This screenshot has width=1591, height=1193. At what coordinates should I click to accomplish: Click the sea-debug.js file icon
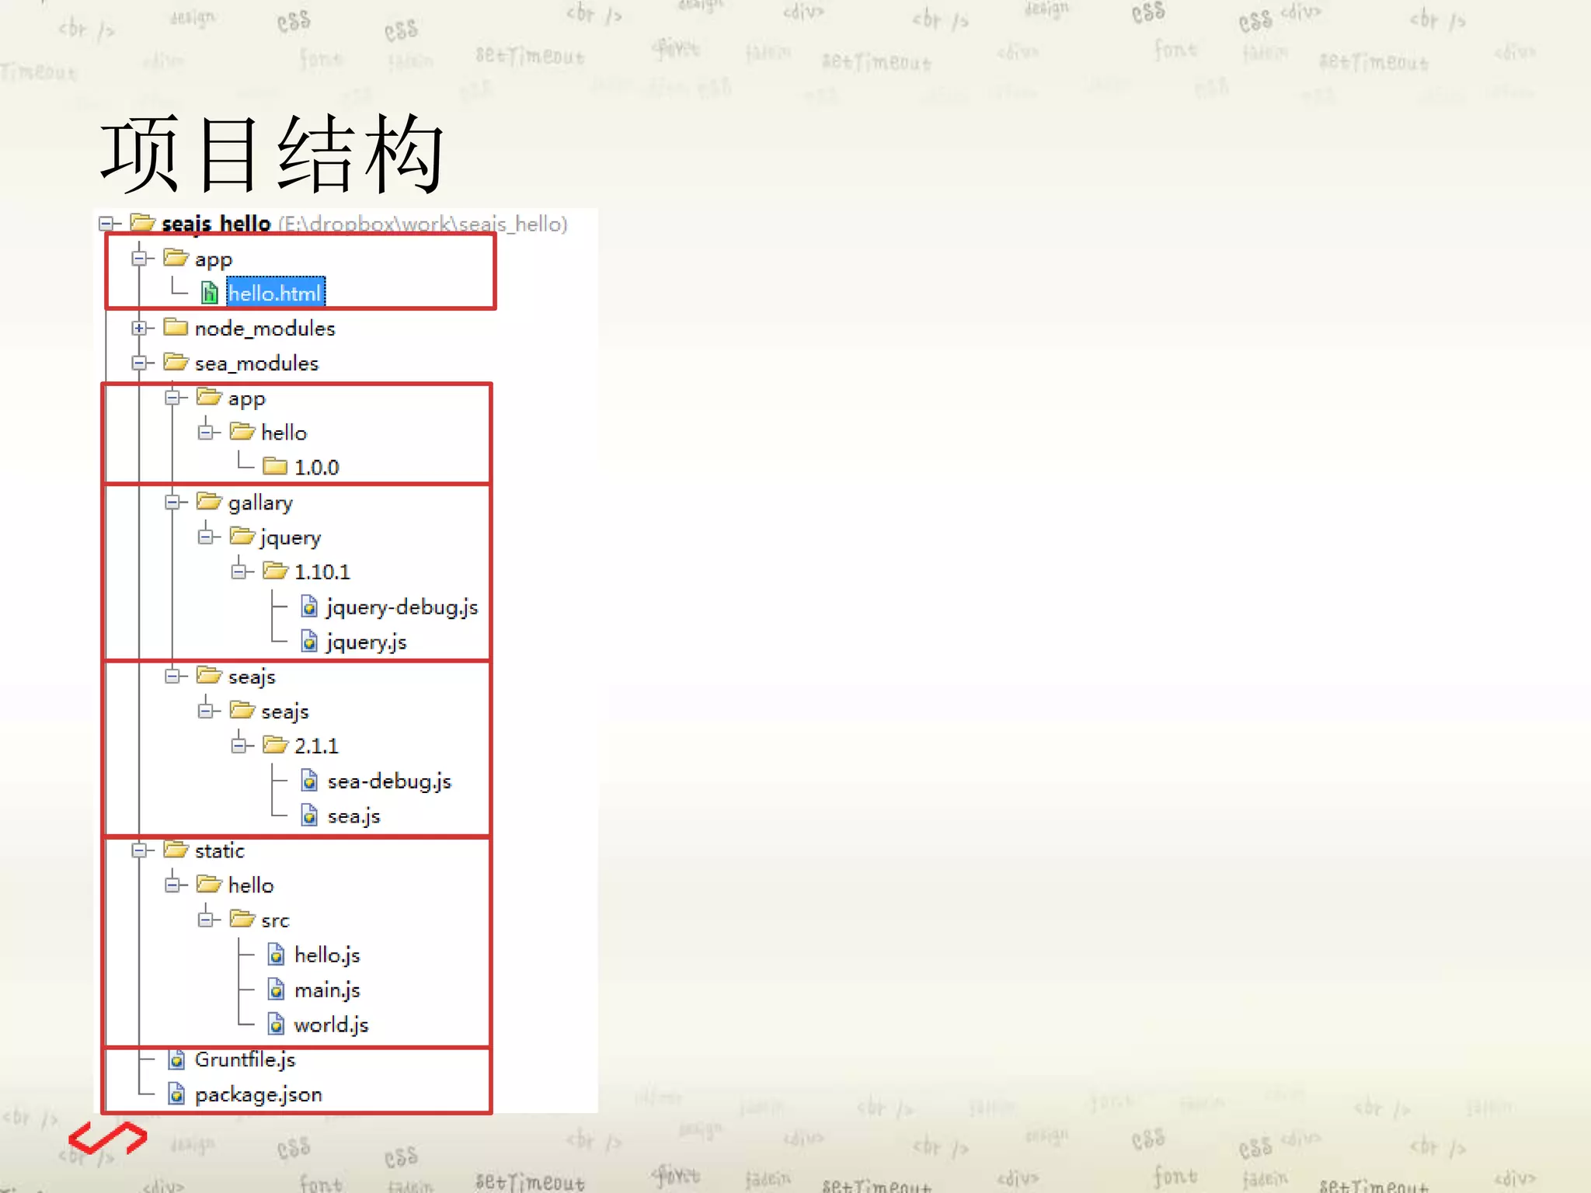pos(309,781)
